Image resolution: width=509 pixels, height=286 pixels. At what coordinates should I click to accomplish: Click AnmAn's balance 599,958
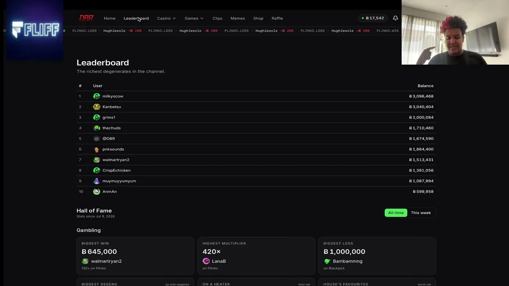pos(423,191)
